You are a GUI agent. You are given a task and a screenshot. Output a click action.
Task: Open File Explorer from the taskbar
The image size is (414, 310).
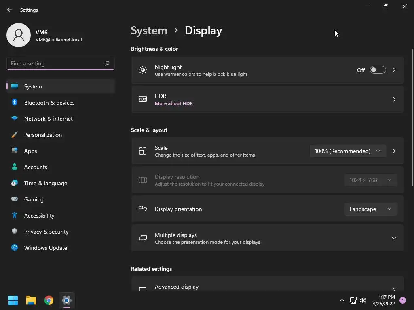coord(31,300)
